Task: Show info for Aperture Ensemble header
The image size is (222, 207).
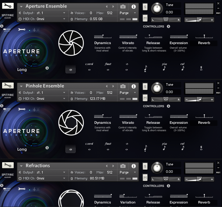Action: [133, 7]
